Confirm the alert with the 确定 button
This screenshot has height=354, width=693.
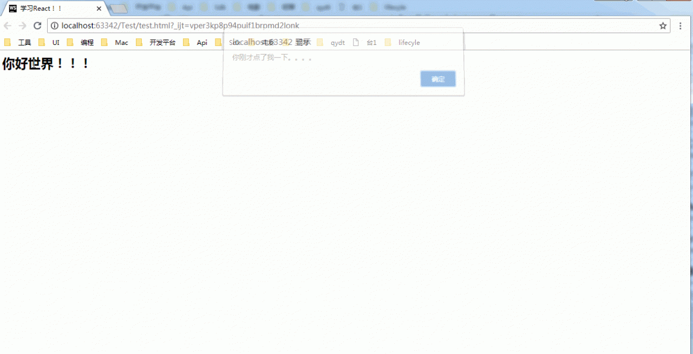click(x=438, y=79)
